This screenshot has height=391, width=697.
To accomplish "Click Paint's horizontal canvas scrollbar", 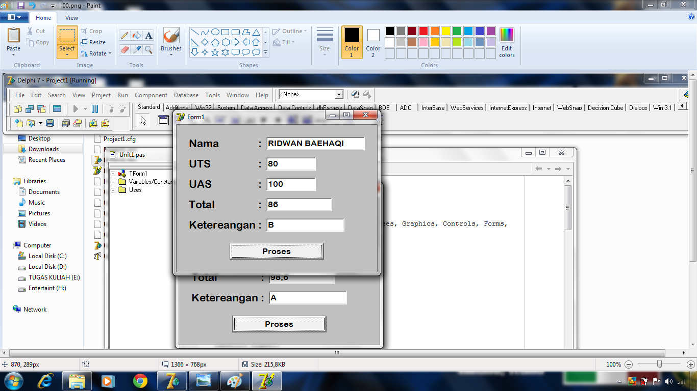I will coord(337,353).
